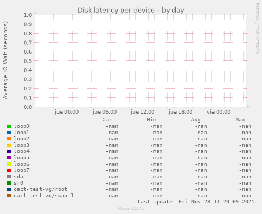Select the loop3 legend label
This screenshot has height=214, width=262.
point(22,145)
